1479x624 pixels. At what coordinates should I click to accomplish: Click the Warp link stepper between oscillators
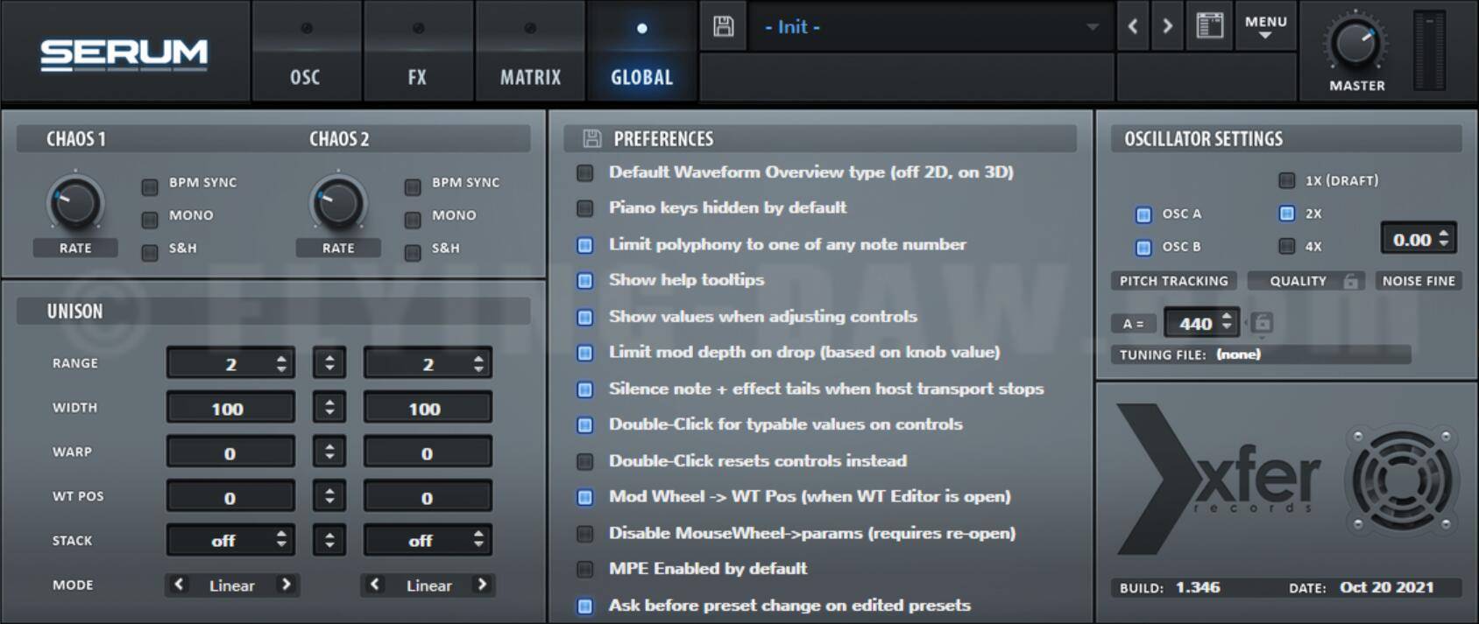329,452
